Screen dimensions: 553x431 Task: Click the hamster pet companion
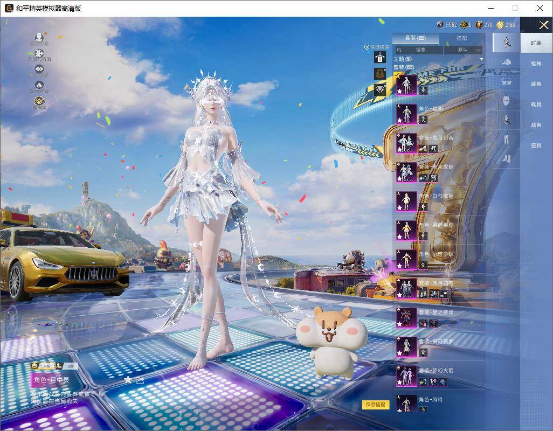[x=332, y=343]
